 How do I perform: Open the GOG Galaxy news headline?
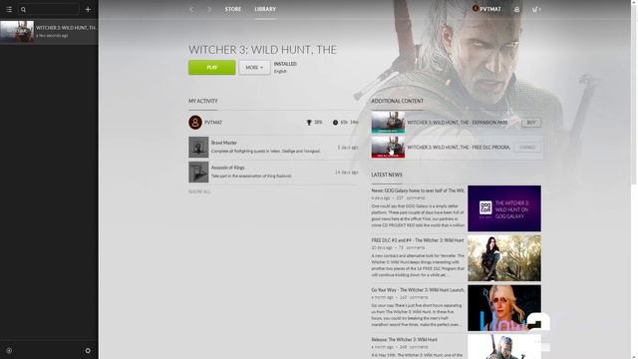tap(418, 190)
